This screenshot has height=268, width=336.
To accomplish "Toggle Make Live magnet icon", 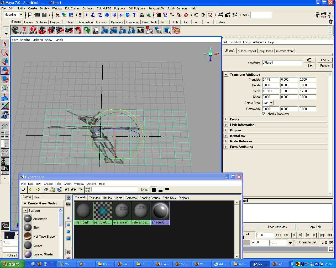I will coord(186,15).
